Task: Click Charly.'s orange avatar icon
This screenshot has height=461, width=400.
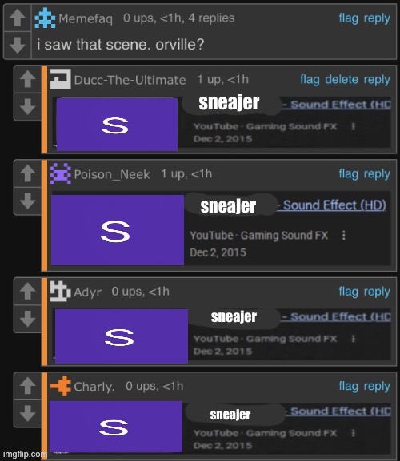Action: coord(60,386)
